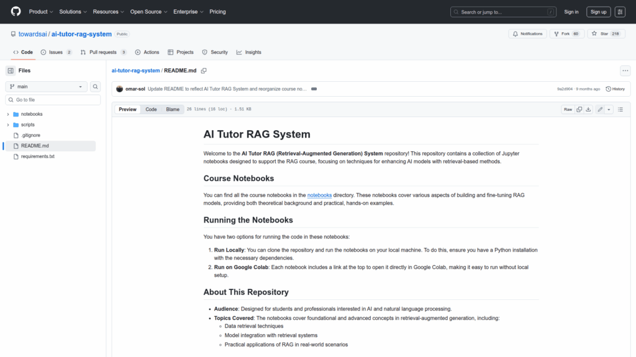Expand the commit message ellipsis
Viewport: 636px width, 357px height.
point(314,89)
